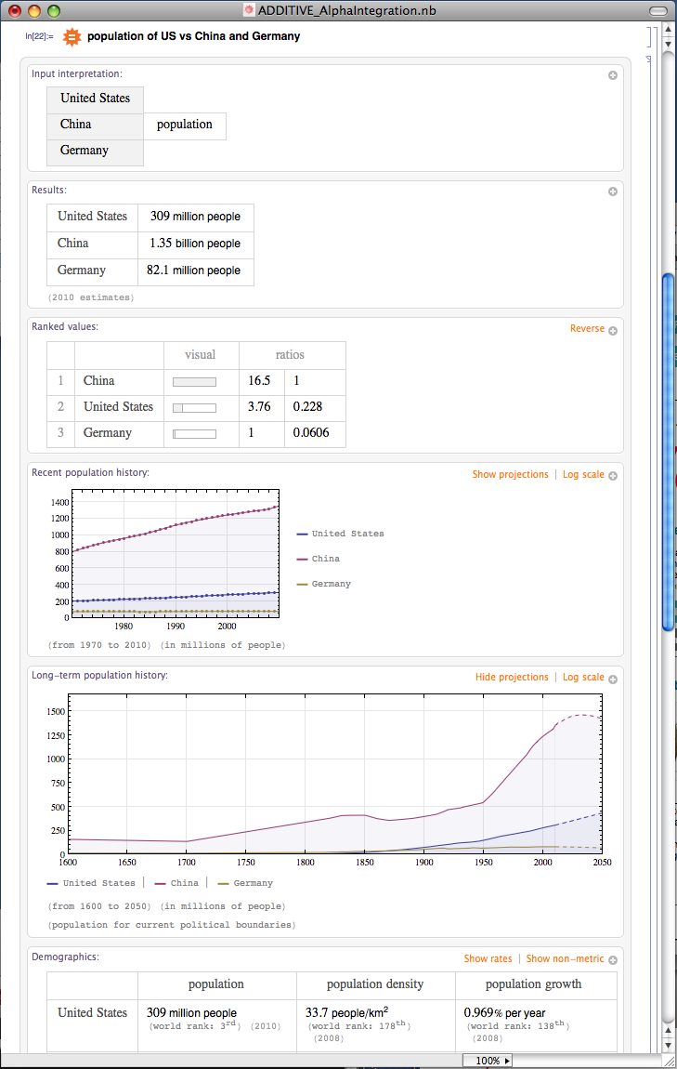Hide projections in Long-term population history
Screen dimensions: 677x1069
[x=512, y=678]
